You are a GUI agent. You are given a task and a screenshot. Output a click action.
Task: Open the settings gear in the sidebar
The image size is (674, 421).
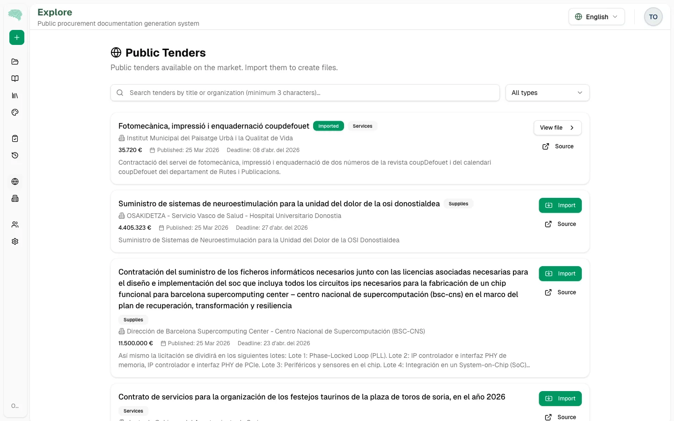pyautogui.click(x=15, y=241)
